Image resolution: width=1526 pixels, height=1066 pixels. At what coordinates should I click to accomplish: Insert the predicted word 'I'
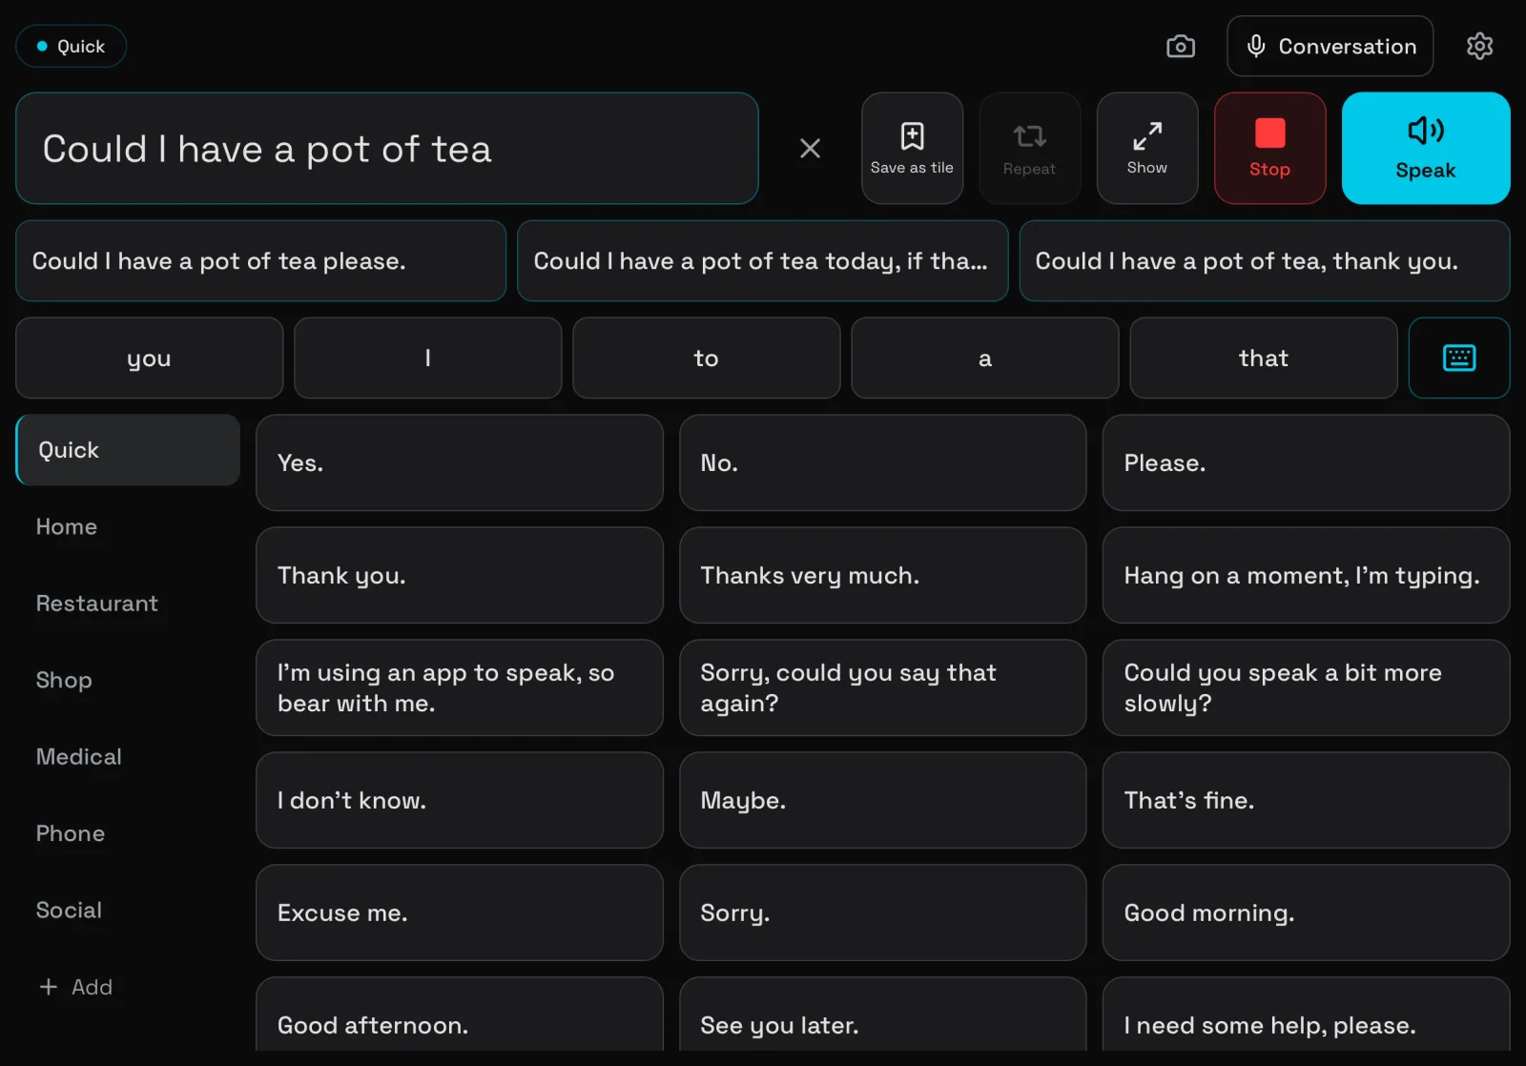427,358
